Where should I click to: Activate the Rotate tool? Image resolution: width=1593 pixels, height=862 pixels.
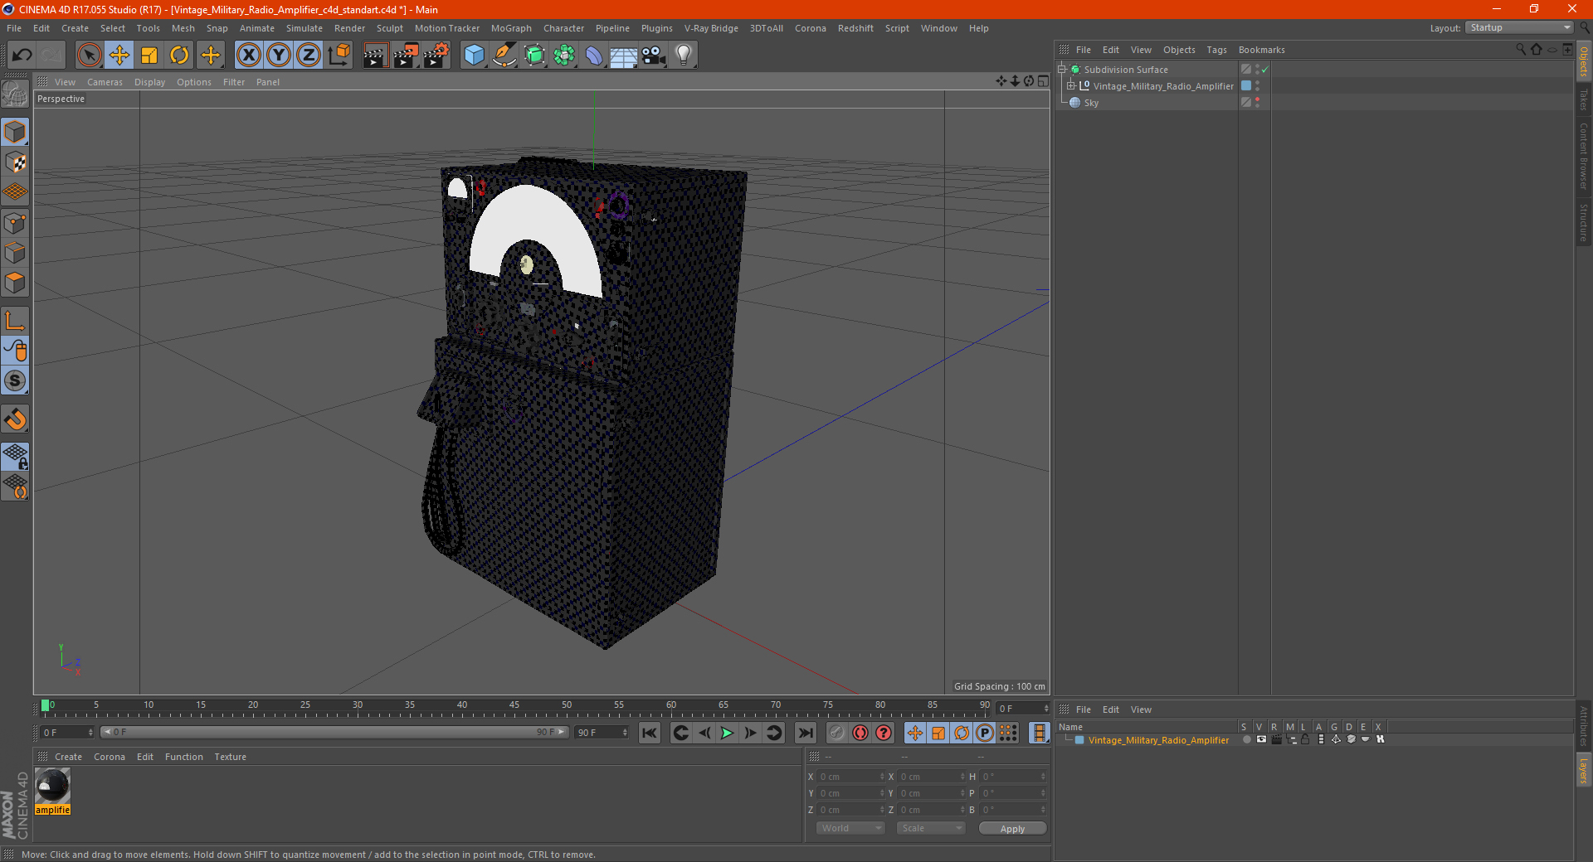tap(179, 56)
